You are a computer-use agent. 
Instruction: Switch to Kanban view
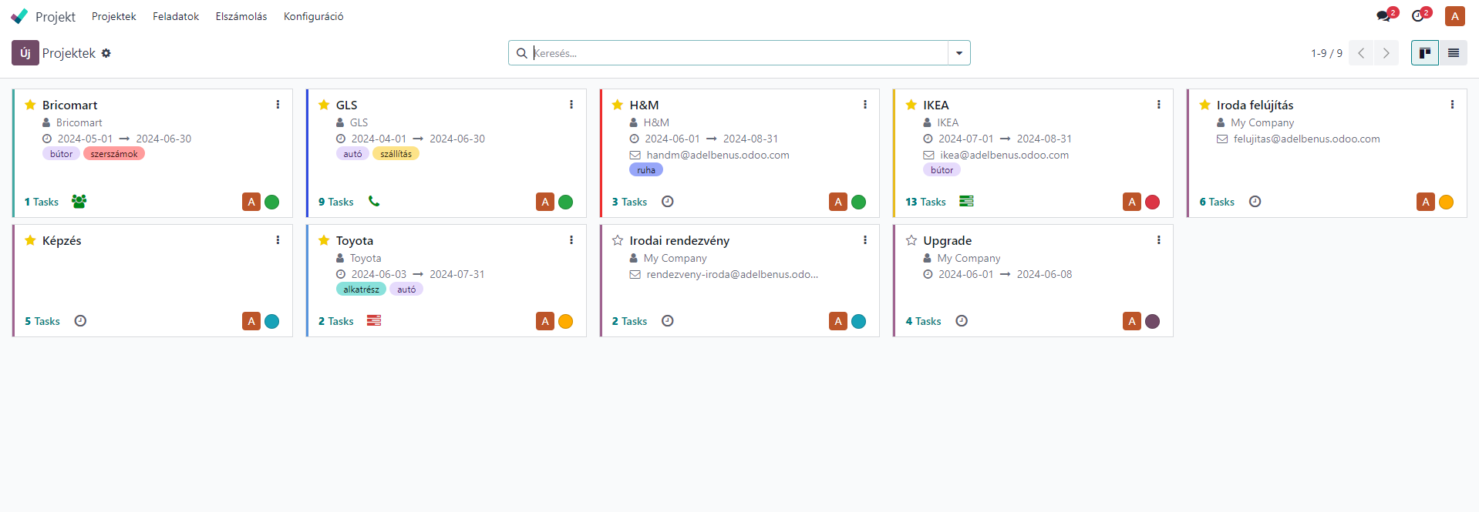click(1425, 53)
